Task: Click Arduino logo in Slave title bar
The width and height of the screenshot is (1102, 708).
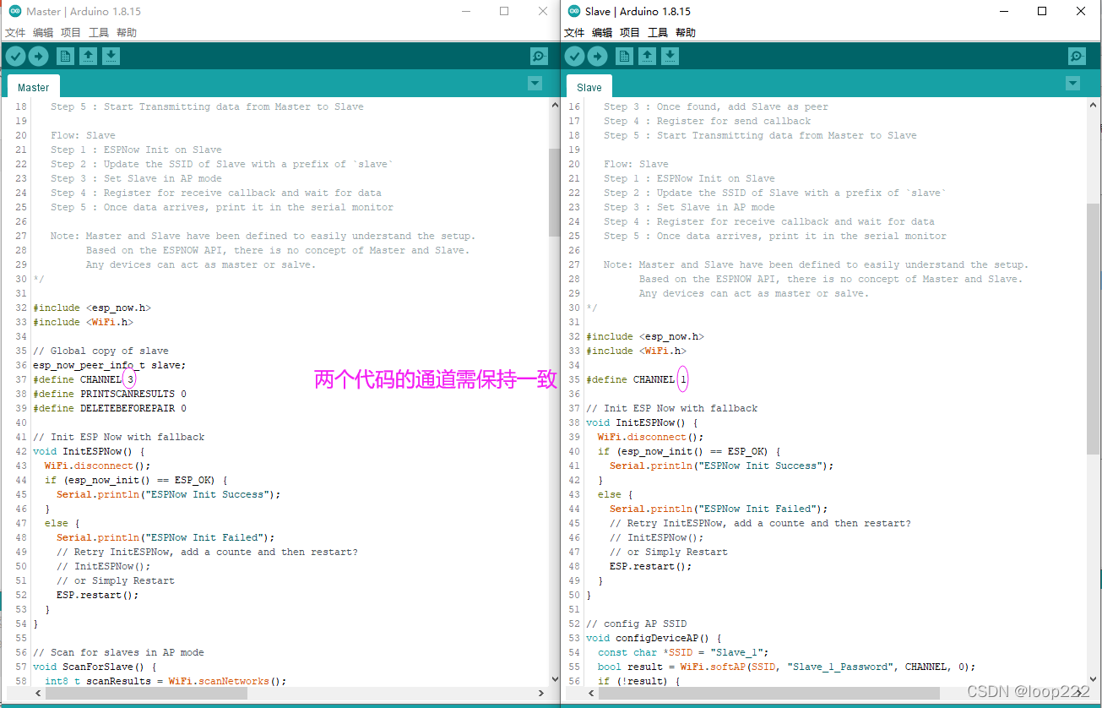Action: (574, 11)
